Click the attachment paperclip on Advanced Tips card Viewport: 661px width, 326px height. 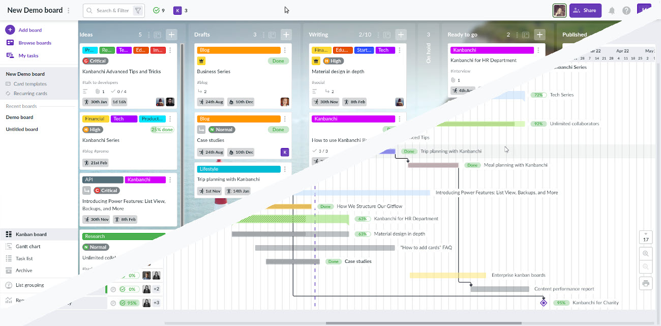(98, 92)
